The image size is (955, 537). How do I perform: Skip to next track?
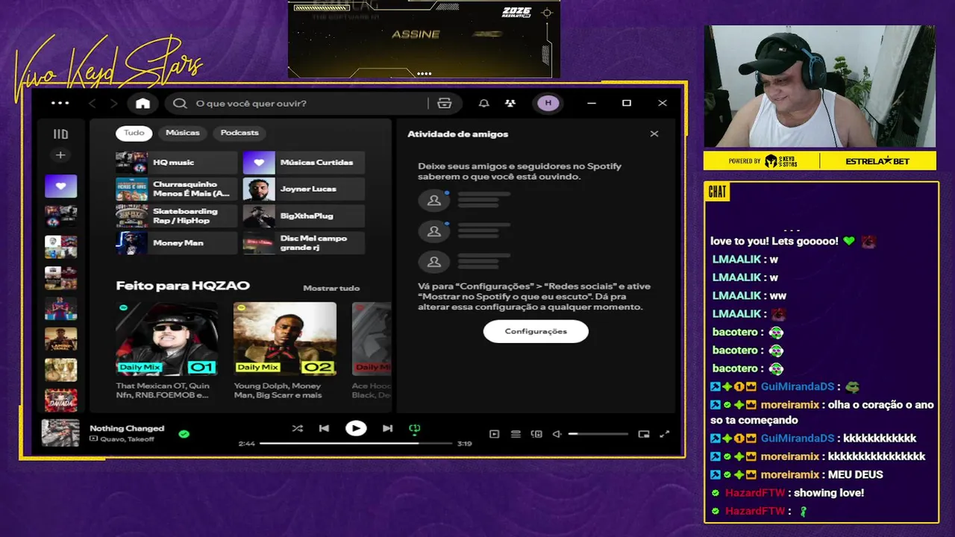tap(387, 428)
